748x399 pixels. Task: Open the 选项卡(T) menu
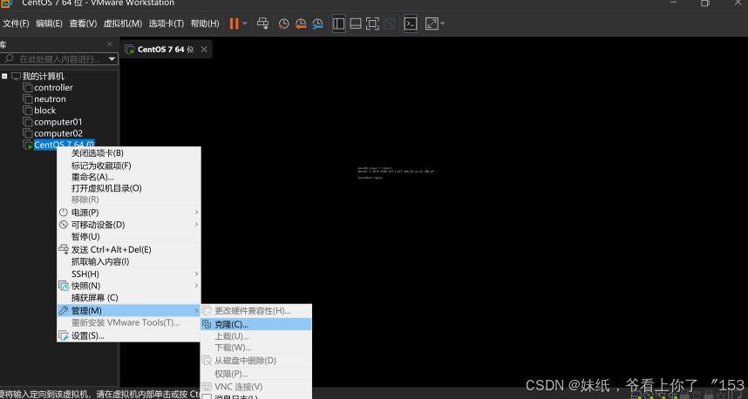click(x=166, y=24)
